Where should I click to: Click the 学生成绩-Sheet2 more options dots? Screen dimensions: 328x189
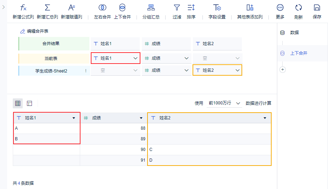coord(85,71)
